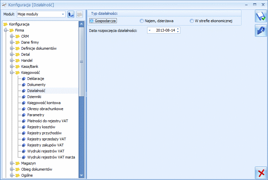Open Księgowość kontowa settings
The image size is (268, 180).
[x=44, y=103]
